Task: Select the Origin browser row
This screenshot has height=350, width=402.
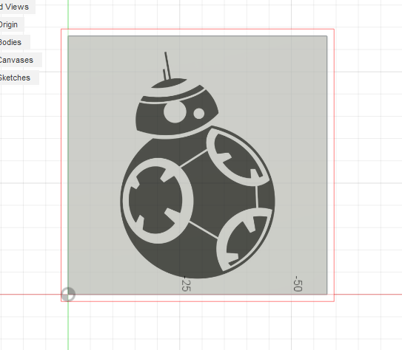Action: click(x=12, y=24)
